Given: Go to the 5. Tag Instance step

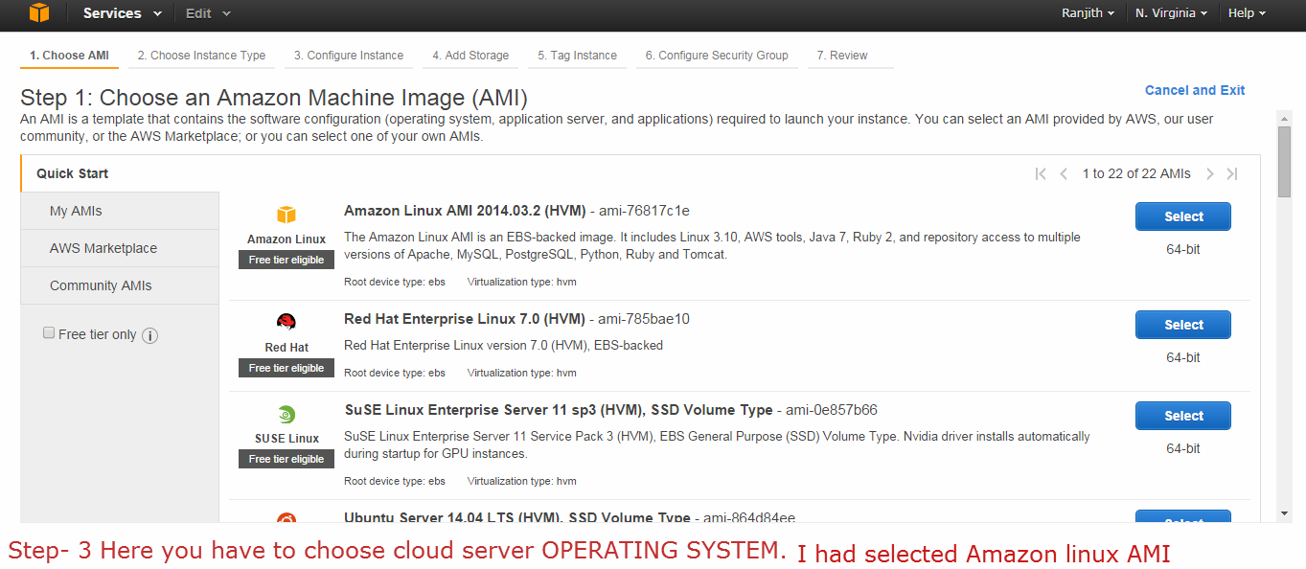Looking at the screenshot, I should tap(577, 56).
